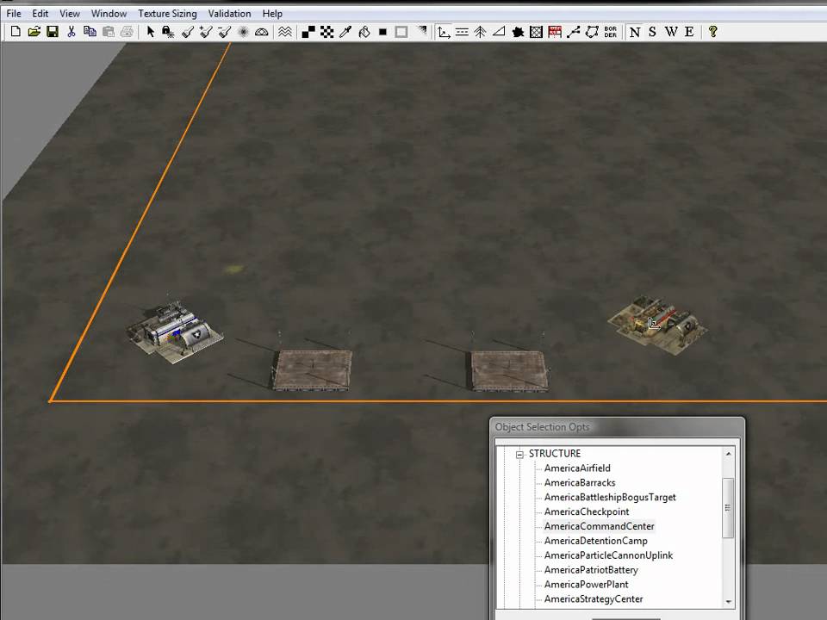Select AmericaAirfield in the object list
Image resolution: width=827 pixels, height=620 pixels.
tap(577, 468)
